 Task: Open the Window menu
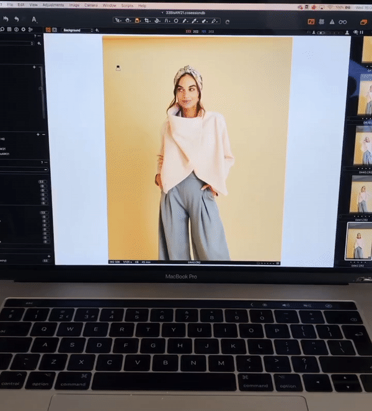(x=109, y=6)
